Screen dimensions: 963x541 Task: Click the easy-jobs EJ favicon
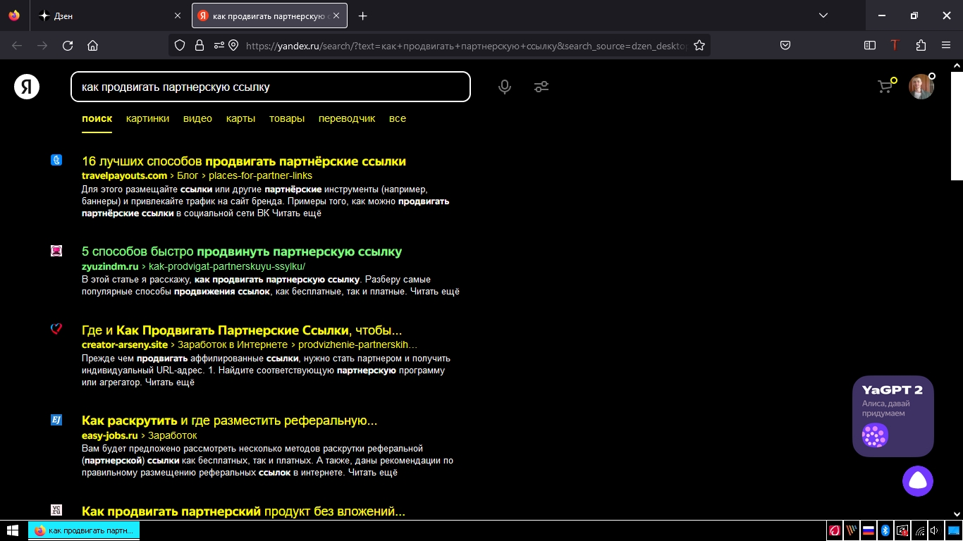(56, 420)
